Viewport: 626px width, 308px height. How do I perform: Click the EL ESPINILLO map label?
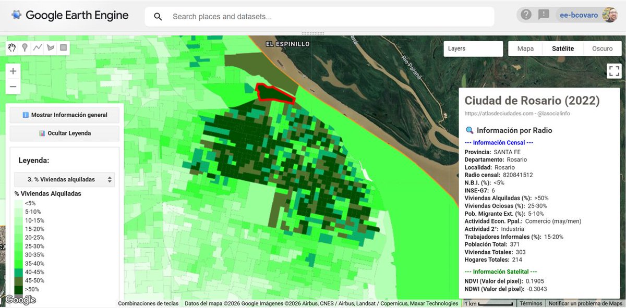coord(288,44)
